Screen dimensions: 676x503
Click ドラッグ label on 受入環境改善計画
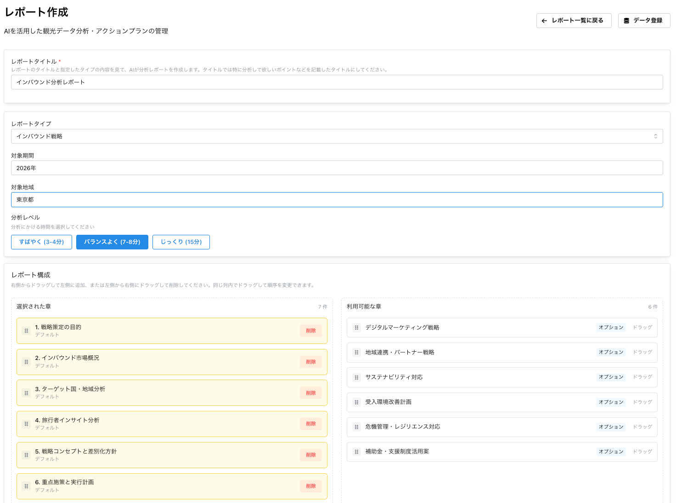point(642,402)
